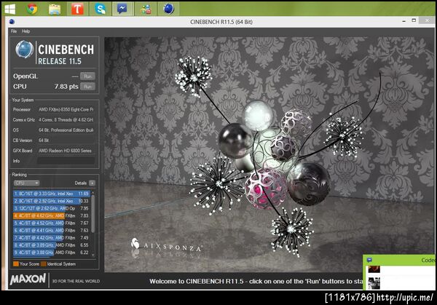Viewport: 437px width, 305px height.
Task: Click the MAXON logo
Action: click(28, 279)
